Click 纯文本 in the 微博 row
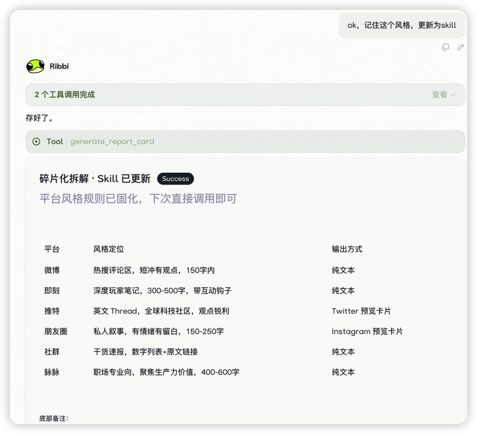The image size is (477, 434). point(343,270)
